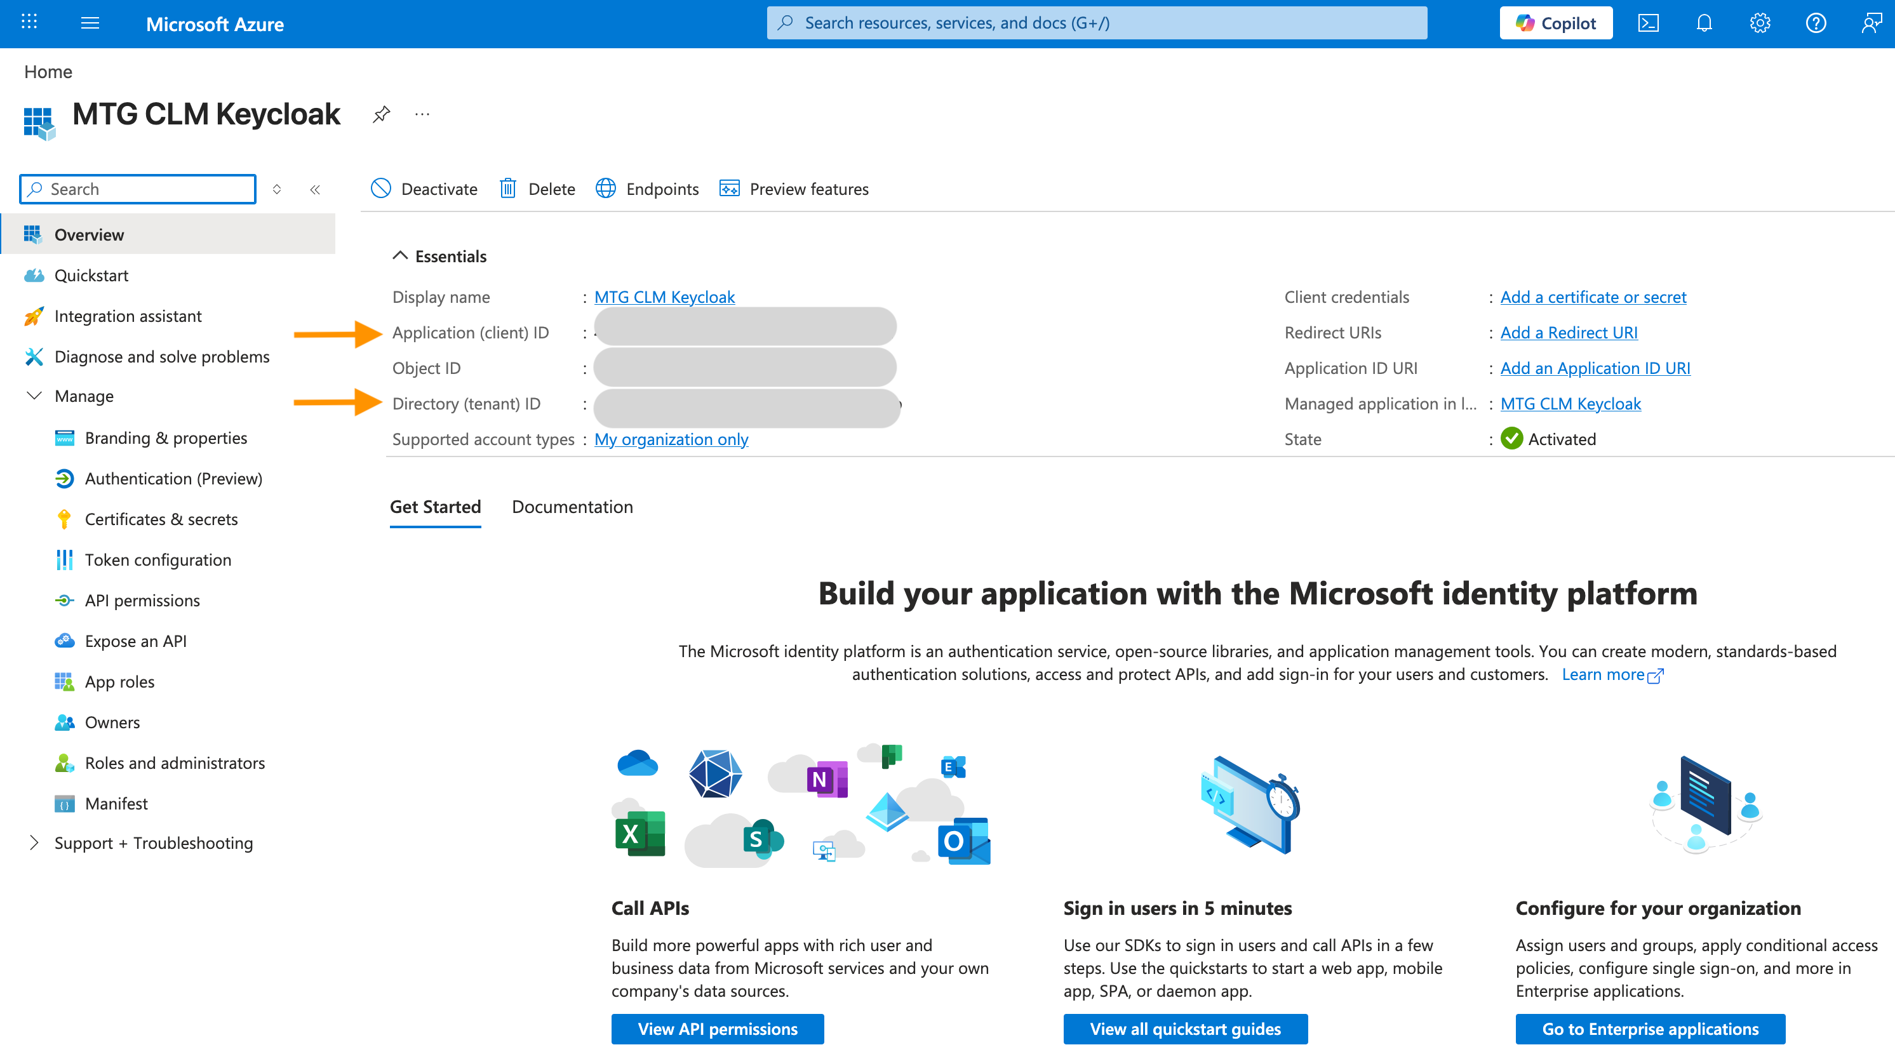The height and width of the screenshot is (1059, 1895).
Task: Click the Endpoints globe icon
Action: 605,189
